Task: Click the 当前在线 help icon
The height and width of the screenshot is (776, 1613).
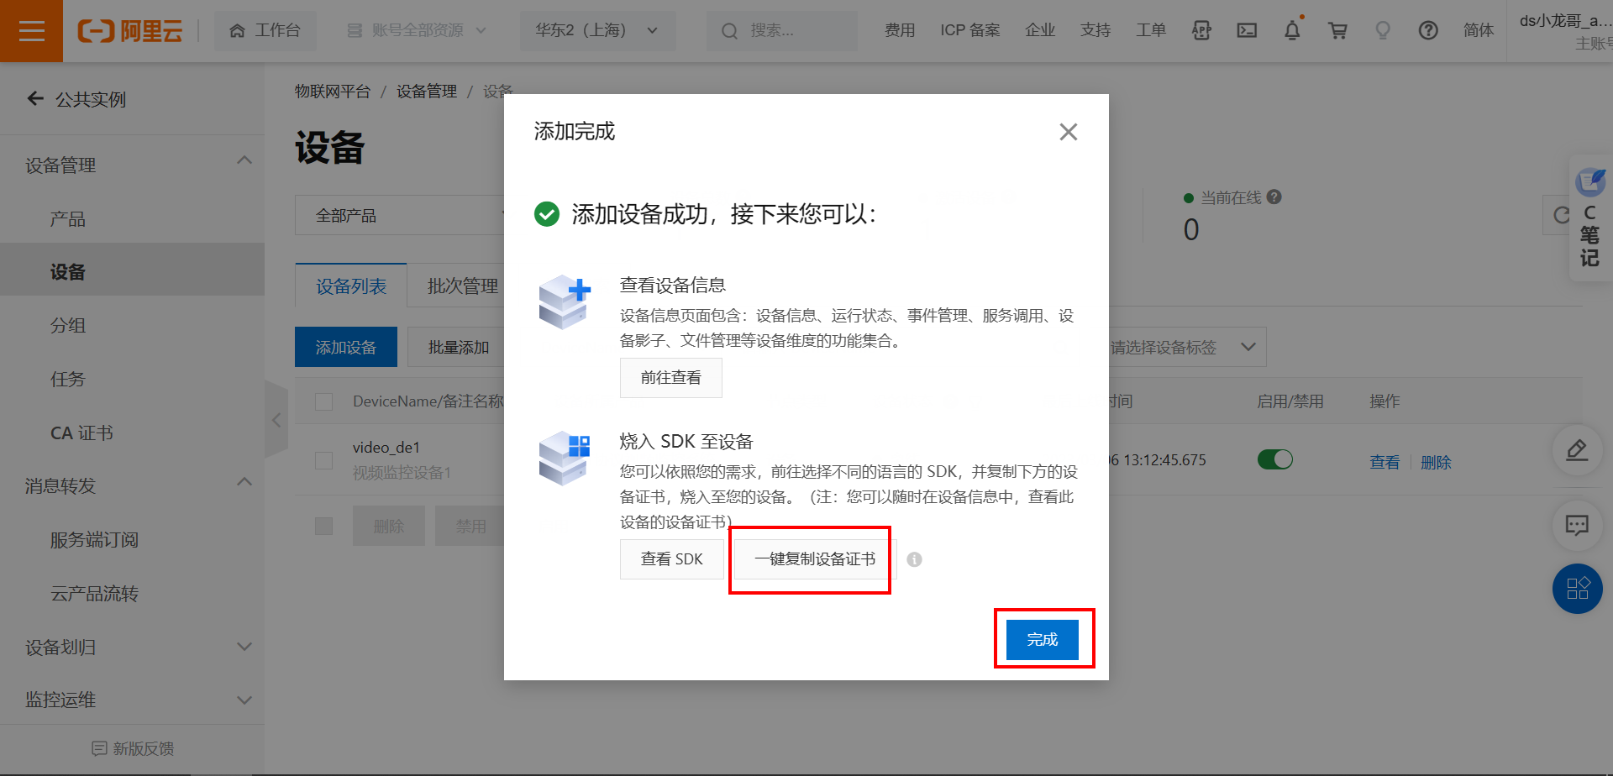Action: coord(1274,197)
